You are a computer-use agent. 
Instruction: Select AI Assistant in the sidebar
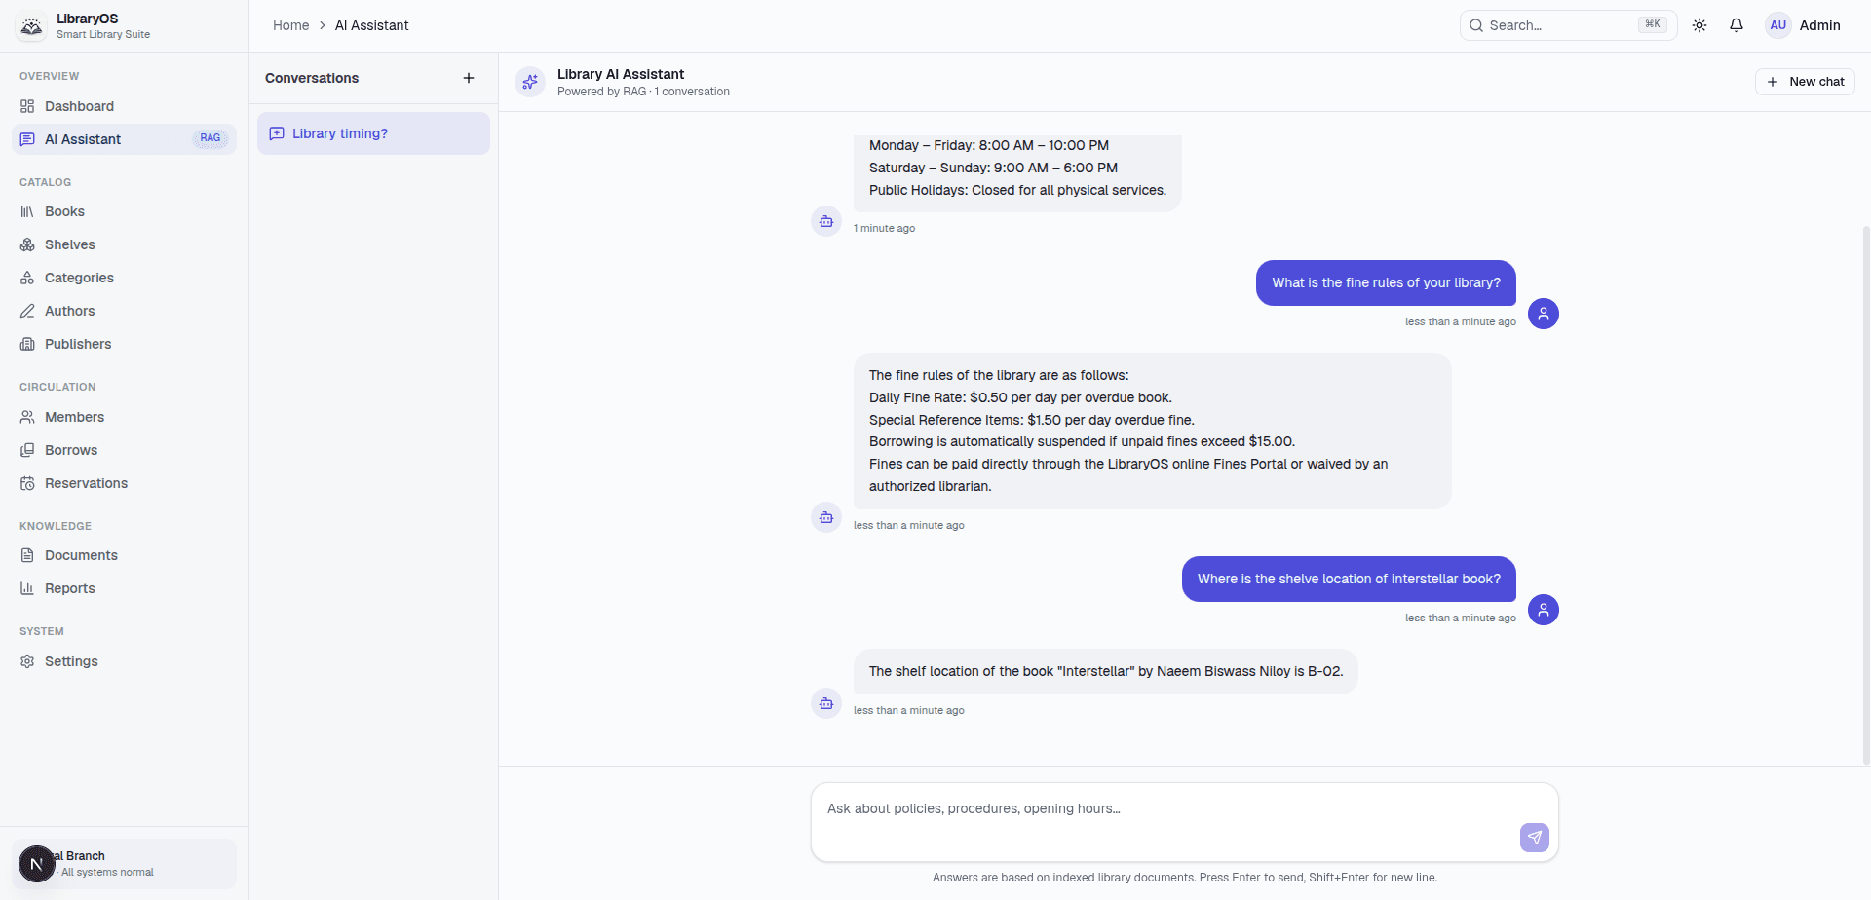124,139
